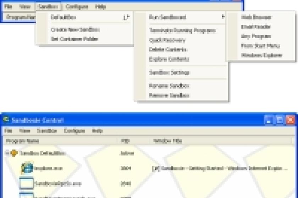
Task: Open the Run Sandboxed submenu
Action: click(x=181, y=17)
